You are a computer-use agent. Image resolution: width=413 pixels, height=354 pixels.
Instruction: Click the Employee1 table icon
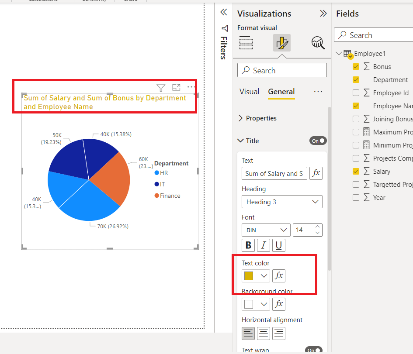(348, 54)
